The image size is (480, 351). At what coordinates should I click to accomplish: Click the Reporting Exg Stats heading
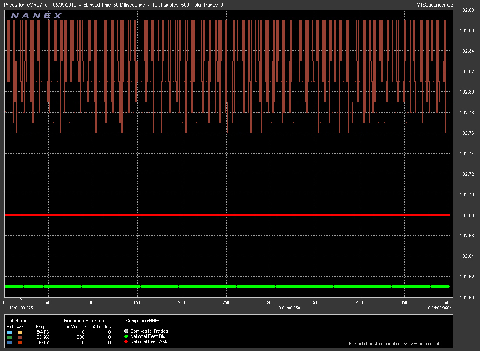pos(84,321)
